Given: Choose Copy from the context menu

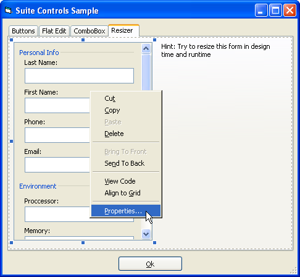Looking at the screenshot, I should [126, 110].
